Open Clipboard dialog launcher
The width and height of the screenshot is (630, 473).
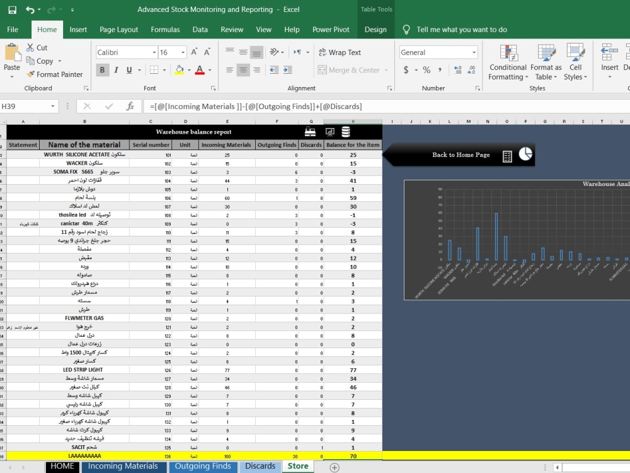tap(86, 88)
